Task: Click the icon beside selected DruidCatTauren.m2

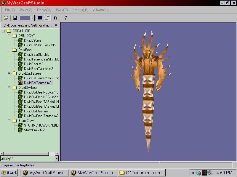Action: (x=20, y=83)
